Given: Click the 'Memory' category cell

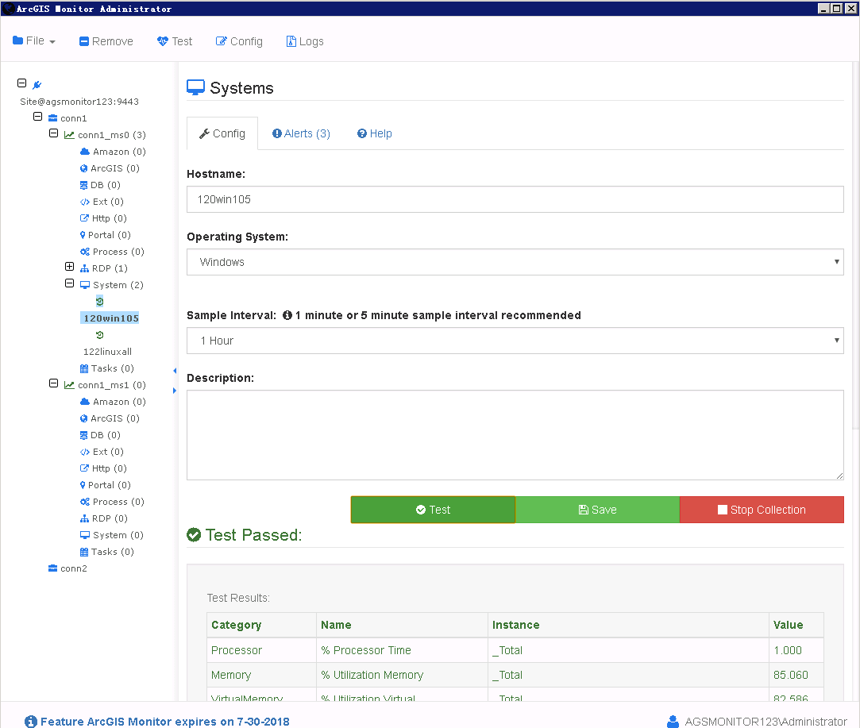Looking at the screenshot, I should (261, 676).
